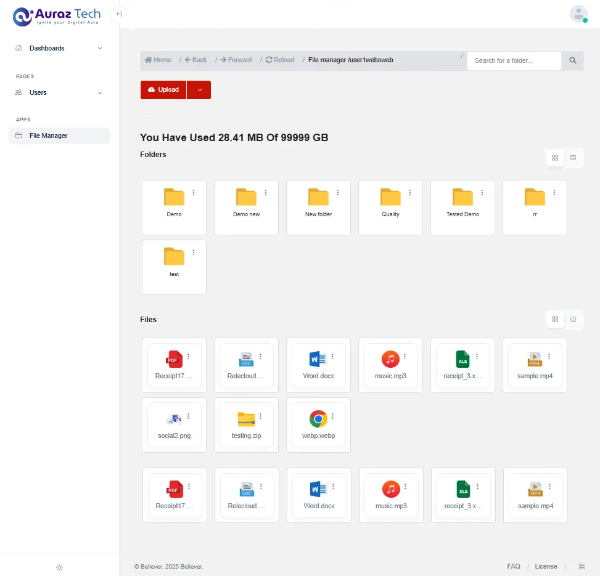Open the FAQ link in footer
This screenshot has width=600, height=576.
coord(514,566)
